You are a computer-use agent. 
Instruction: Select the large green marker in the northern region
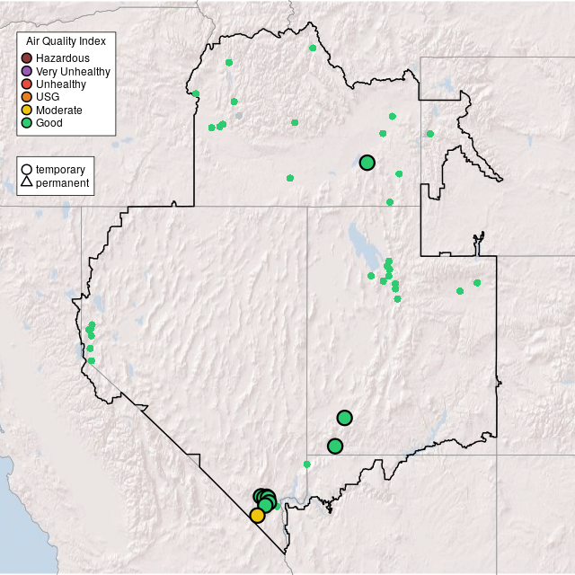(367, 163)
